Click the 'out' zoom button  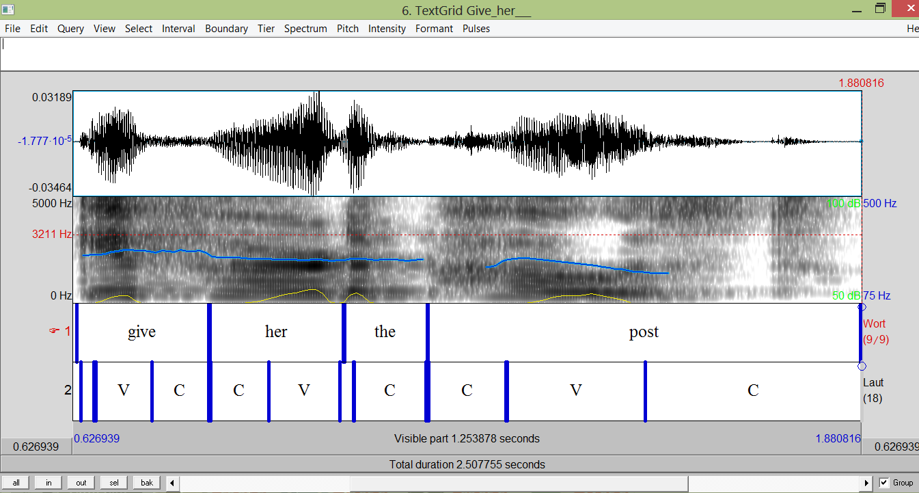[x=81, y=483]
